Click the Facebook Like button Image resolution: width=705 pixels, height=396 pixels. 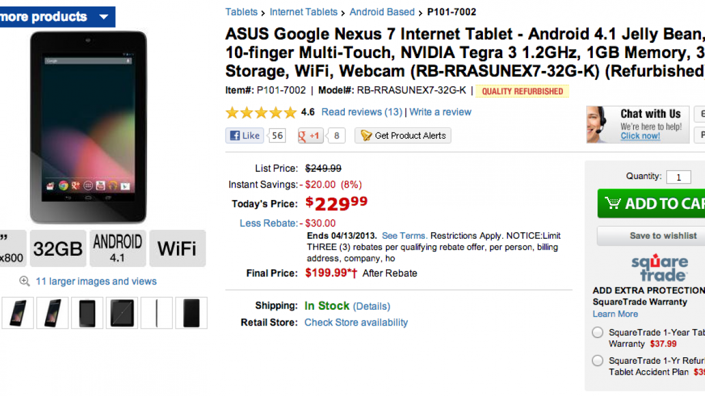click(244, 136)
